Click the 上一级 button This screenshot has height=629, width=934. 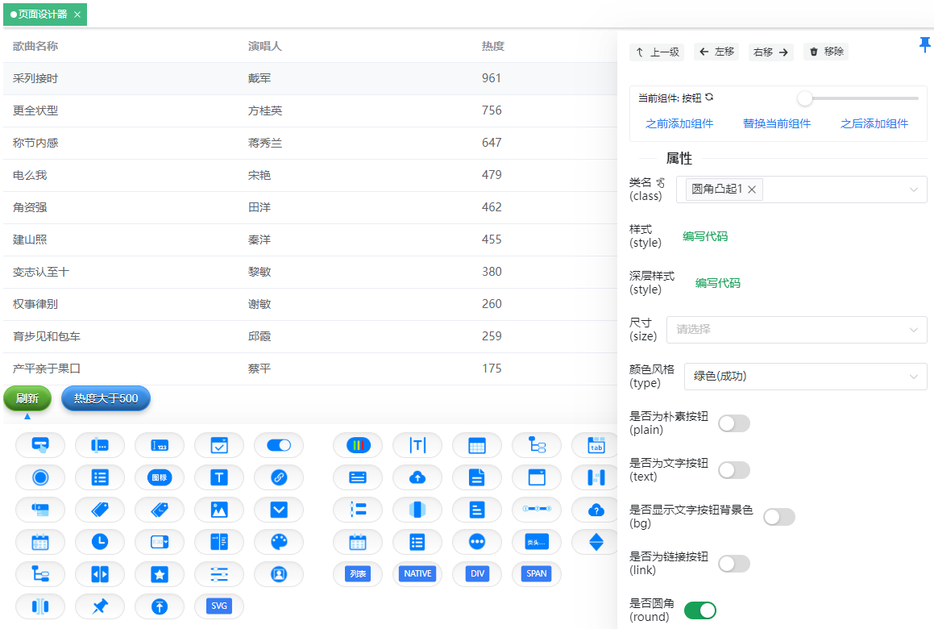pyautogui.click(x=657, y=52)
